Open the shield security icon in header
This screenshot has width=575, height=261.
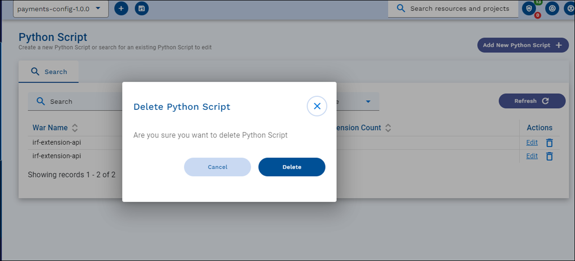click(x=529, y=8)
